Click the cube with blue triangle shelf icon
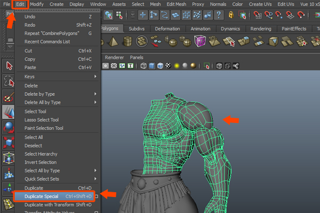Screen dimensions: 320x213 click(273, 42)
